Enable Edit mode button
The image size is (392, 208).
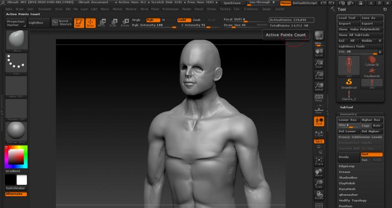[79, 23]
